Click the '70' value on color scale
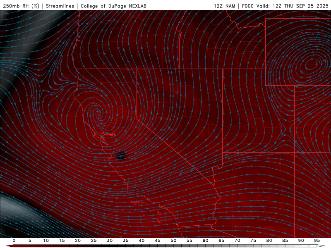Image resolution: width=331 pixels, height=248 pixels. (237, 241)
